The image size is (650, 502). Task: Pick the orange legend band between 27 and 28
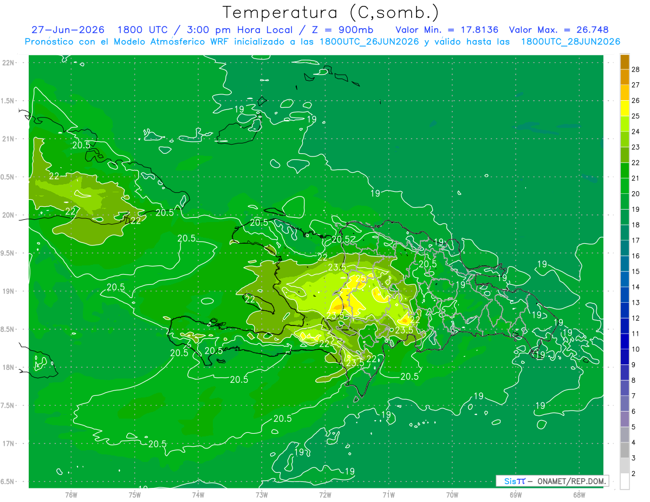tap(625, 77)
